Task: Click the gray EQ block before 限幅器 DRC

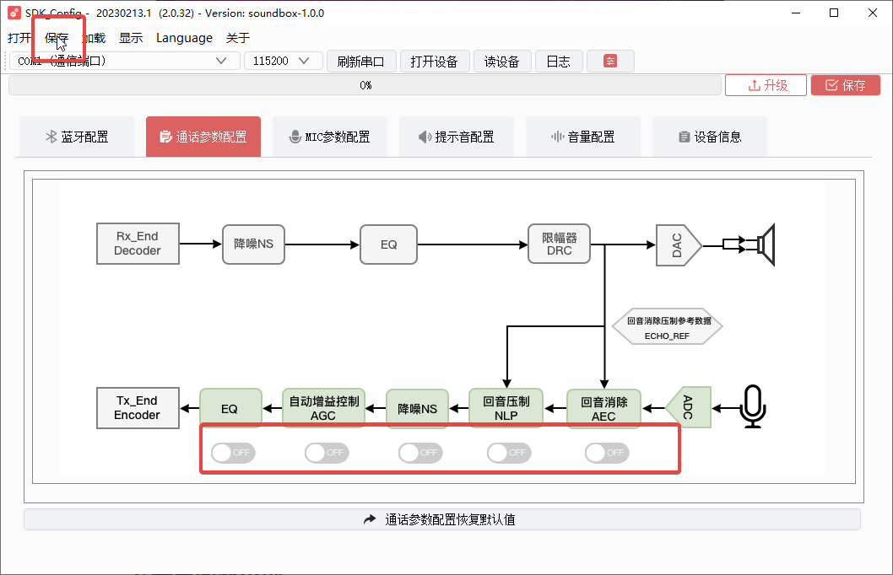Action: click(x=388, y=244)
